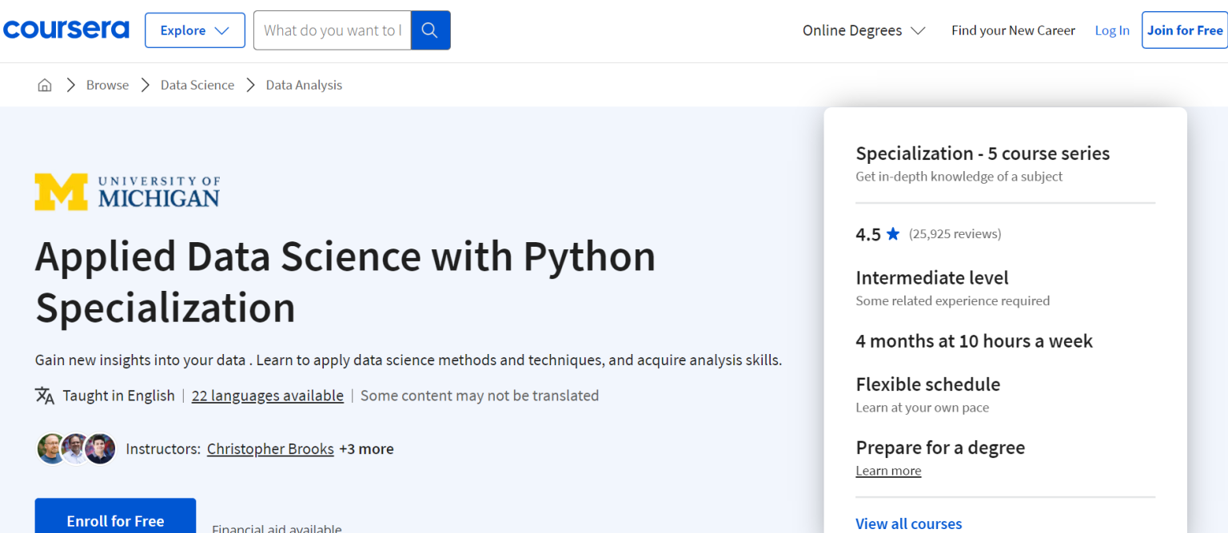Open the Data Analysis breadcrumb

click(303, 85)
